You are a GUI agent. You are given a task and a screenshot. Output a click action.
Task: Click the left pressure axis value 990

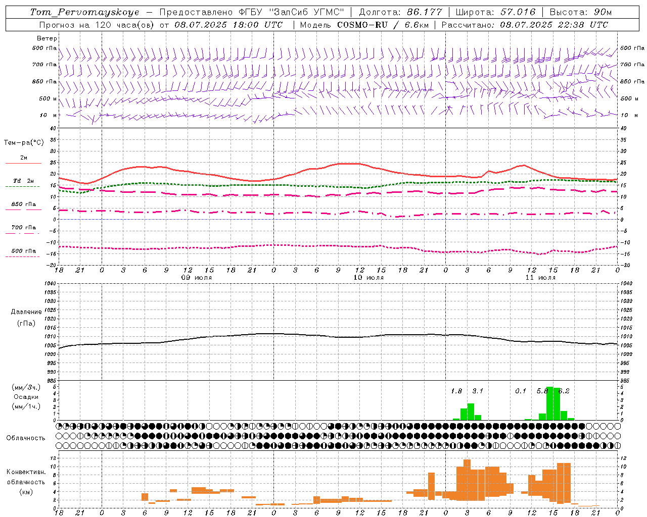(52, 372)
